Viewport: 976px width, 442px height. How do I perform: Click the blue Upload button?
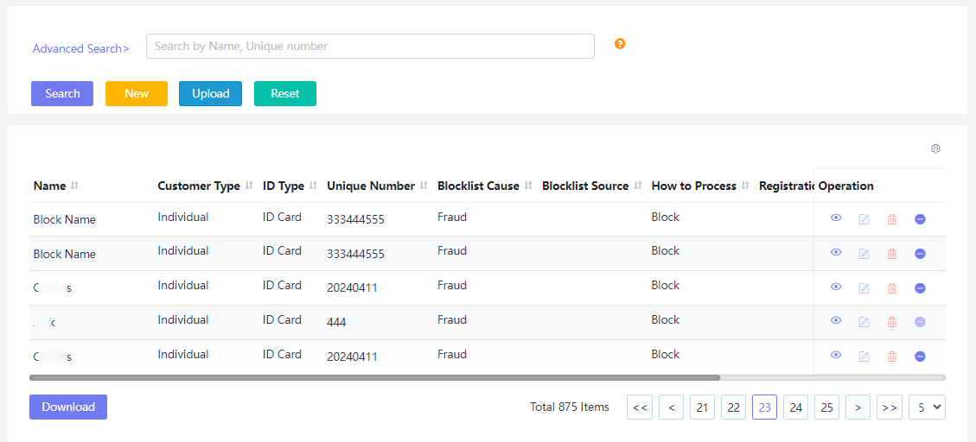tap(210, 94)
